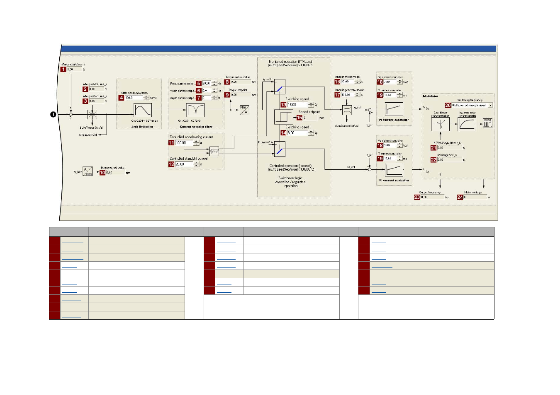Click the Current setpoint filter notch icon
The width and height of the screenshot is (560, 395).
pyautogui.click(x=195, y=111)
